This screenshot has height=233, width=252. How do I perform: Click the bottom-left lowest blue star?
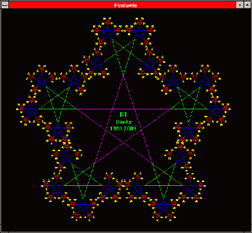click(x=83, y=207)
